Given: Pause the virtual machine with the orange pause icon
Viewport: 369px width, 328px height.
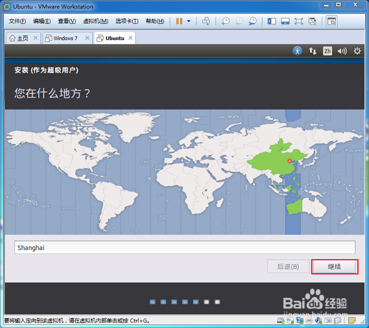Looking at the screenshot, I should tap(179, 21).
